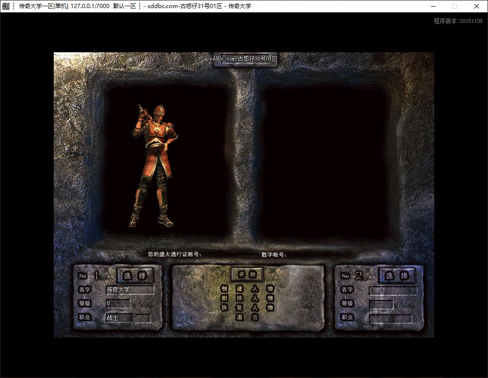
Task: Click the empty 等级 field in slot 2
Action: [381, 305]
